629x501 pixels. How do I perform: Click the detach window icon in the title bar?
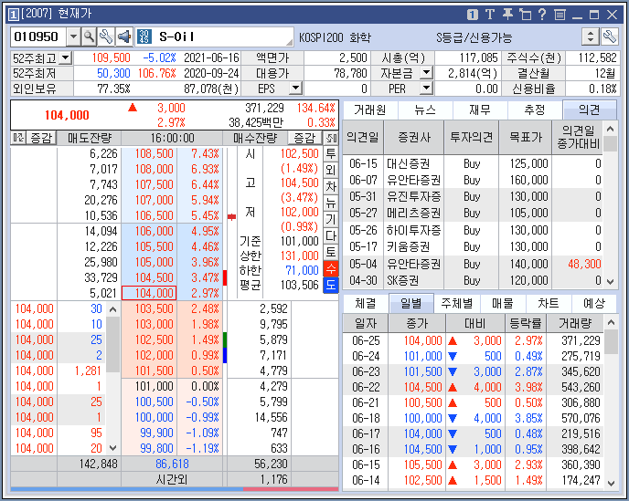click(x=525, y=15)
